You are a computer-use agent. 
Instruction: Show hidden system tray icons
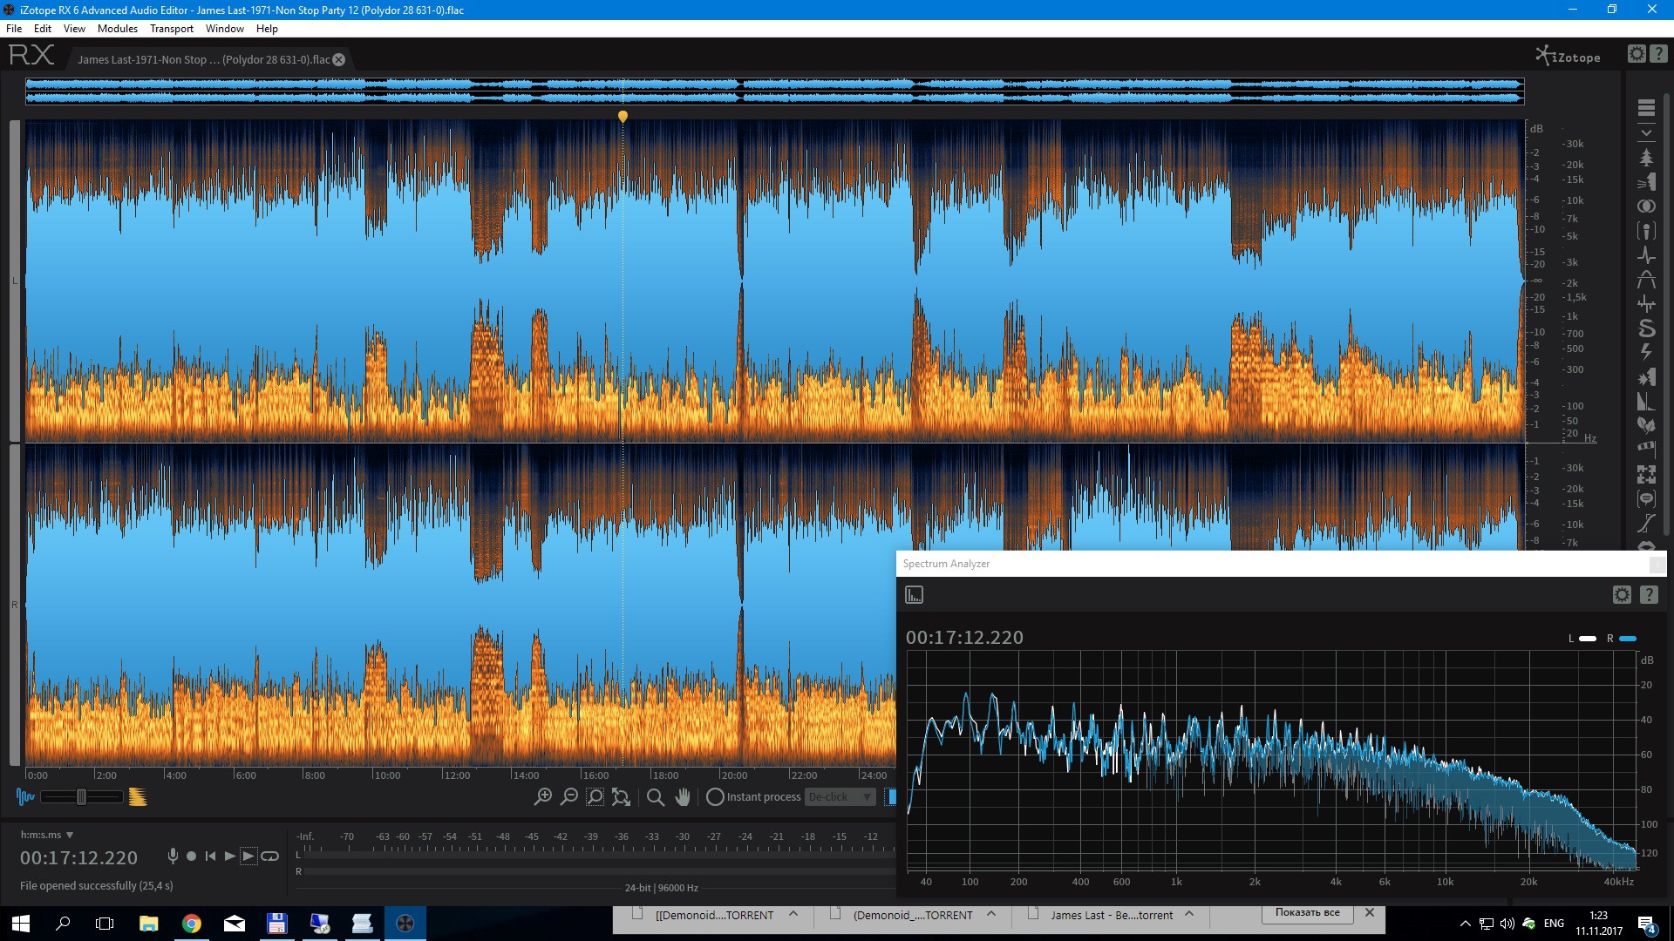click(1465, 924)
